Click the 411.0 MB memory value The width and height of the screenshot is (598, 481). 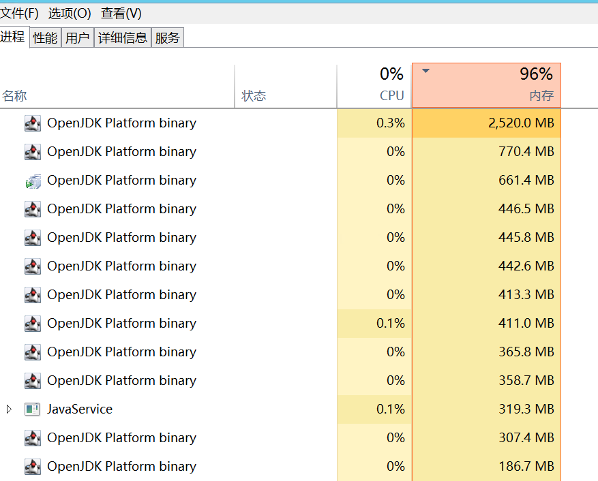pos(526,323)
